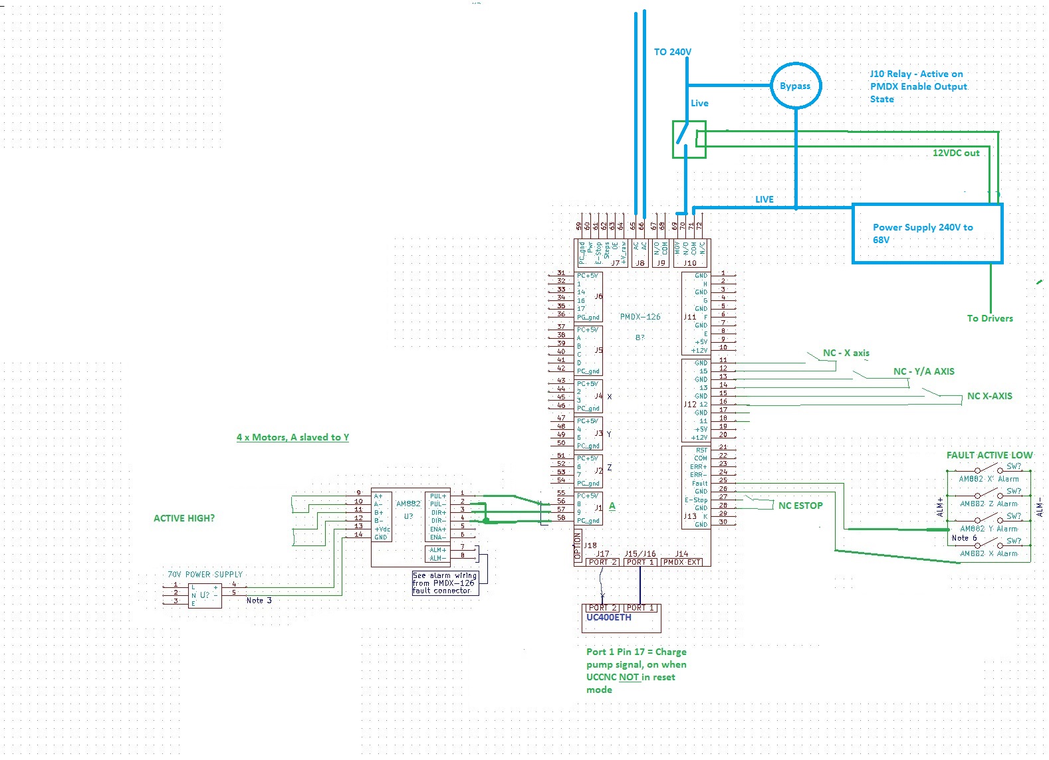Click the Power Supply 240V to 68V box

(927, 234)
